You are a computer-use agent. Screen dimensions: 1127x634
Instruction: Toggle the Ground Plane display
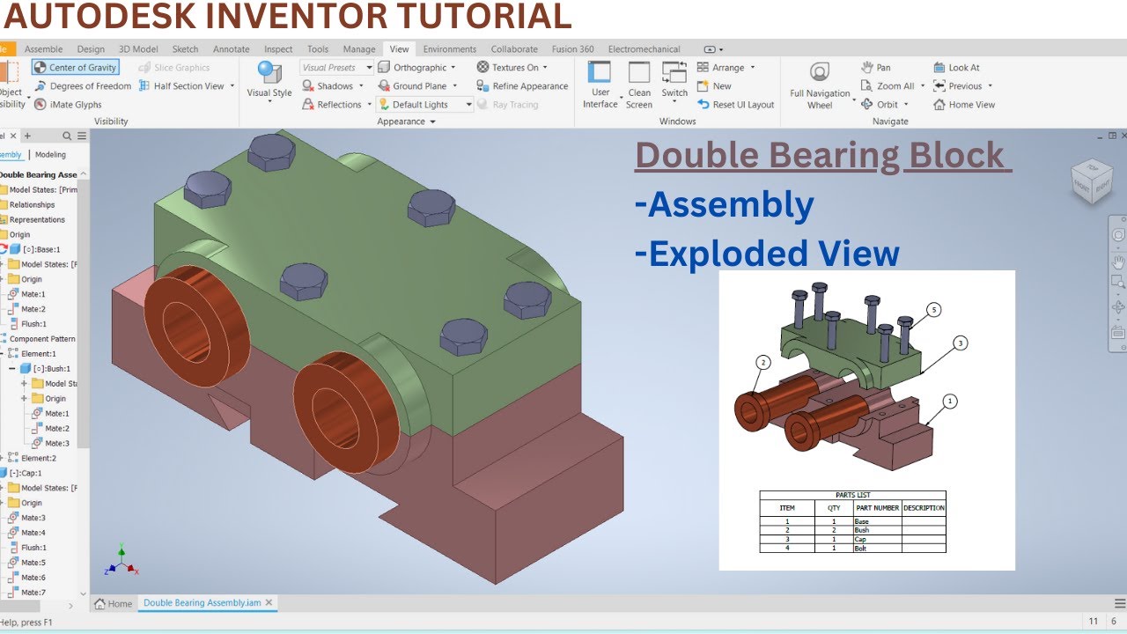pos(412,86)
